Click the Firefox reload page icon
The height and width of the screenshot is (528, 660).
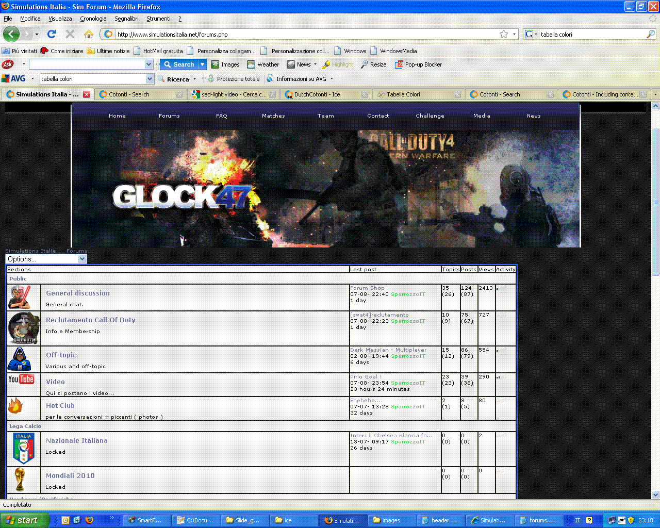pyautogui.click(x=51, y=34)
